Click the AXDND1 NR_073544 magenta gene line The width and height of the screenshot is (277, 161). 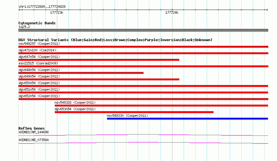(143, 143)
